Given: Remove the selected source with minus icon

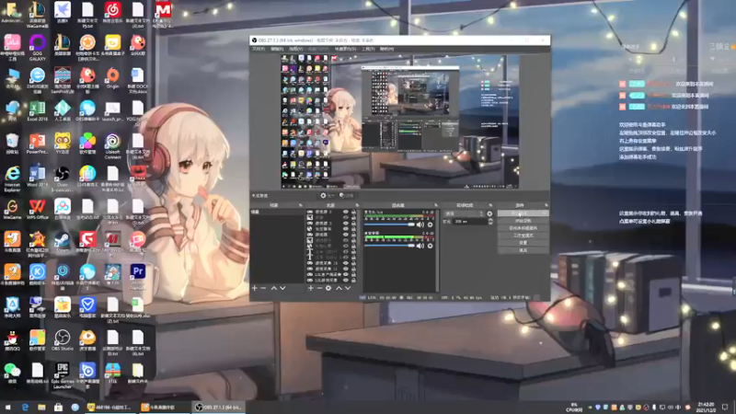Looking at the screenshot, I should [x=319, y=288].
